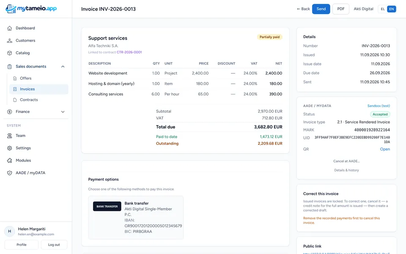This screenshot has height=254, width=406.
Task: Open the Offers list
Action: [x=39, y=78]
